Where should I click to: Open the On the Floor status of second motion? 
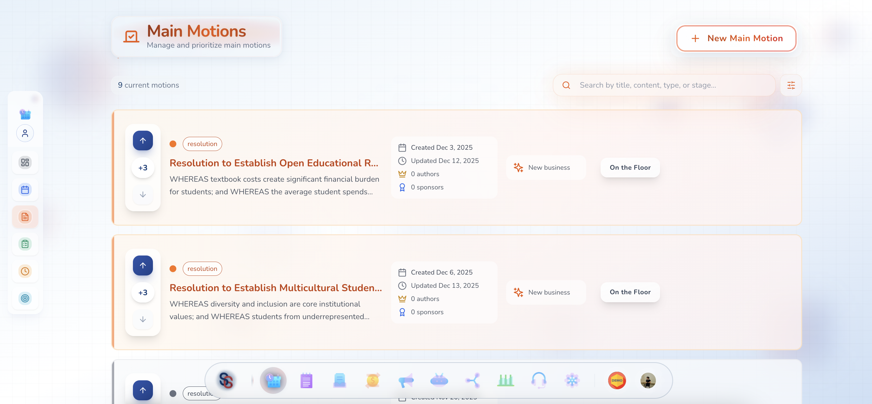pyautogui.click(x=630, y=292)
